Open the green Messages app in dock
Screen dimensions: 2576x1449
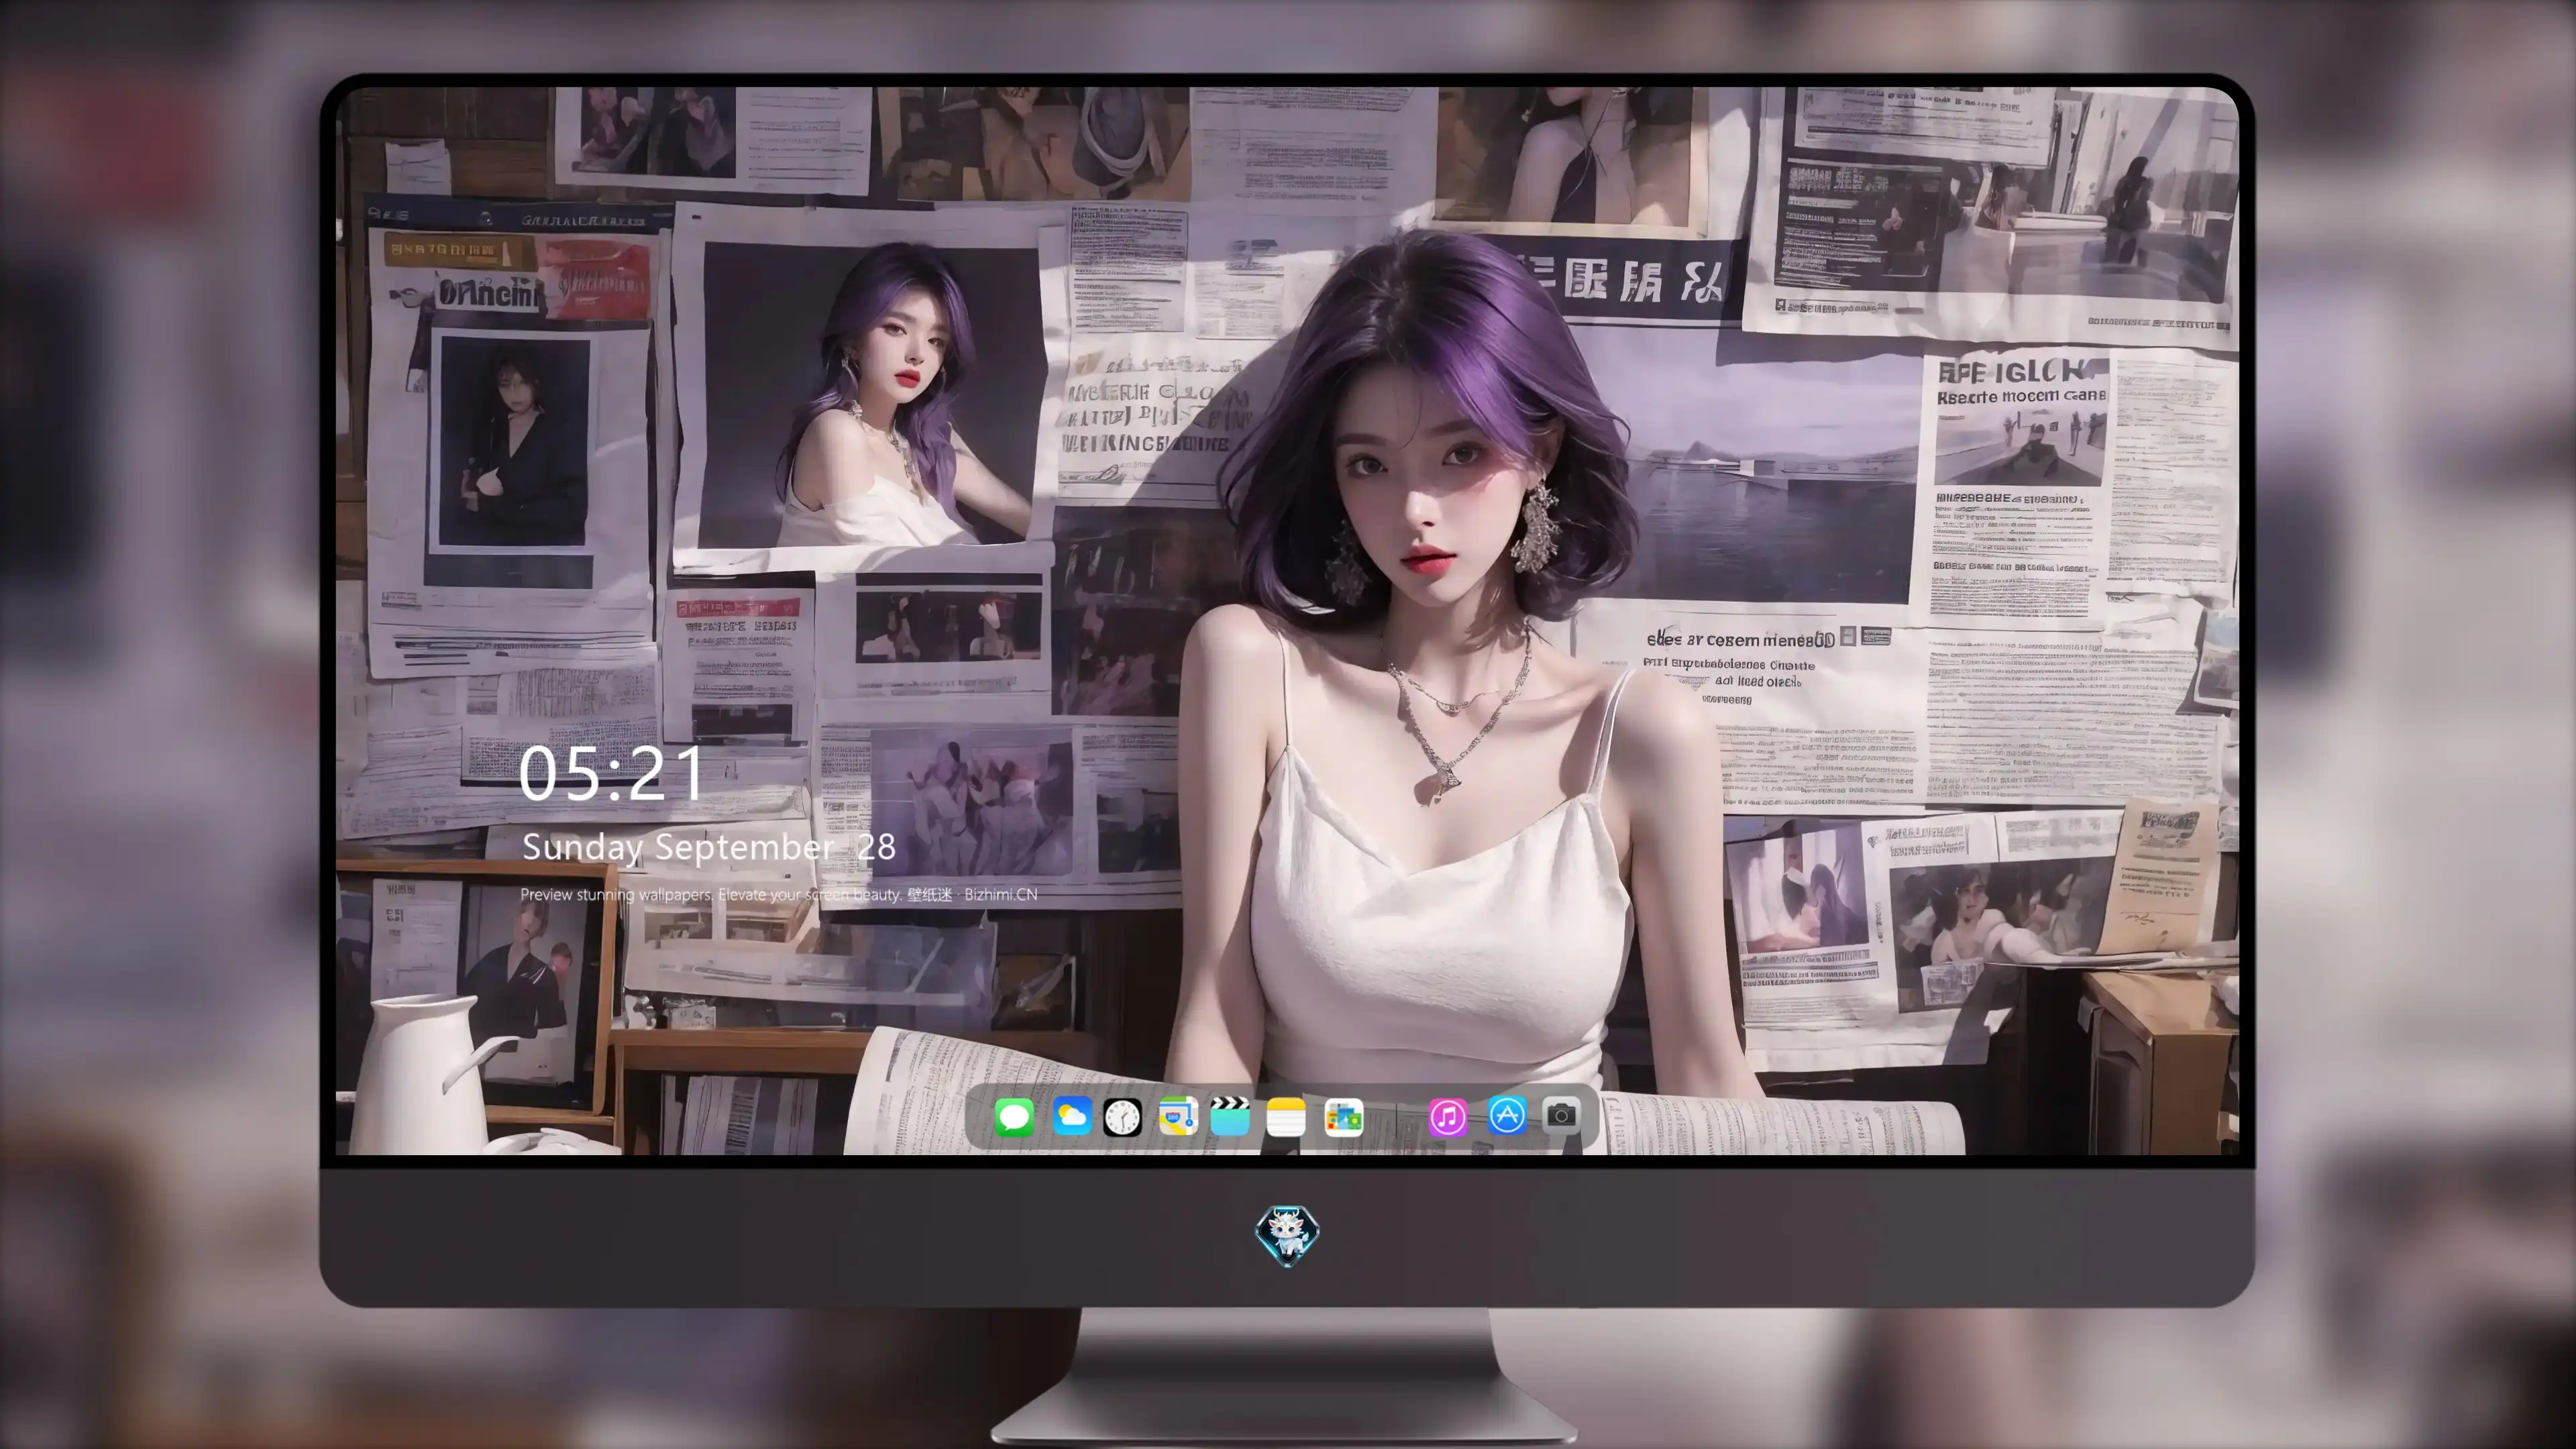(1014, 1116)
